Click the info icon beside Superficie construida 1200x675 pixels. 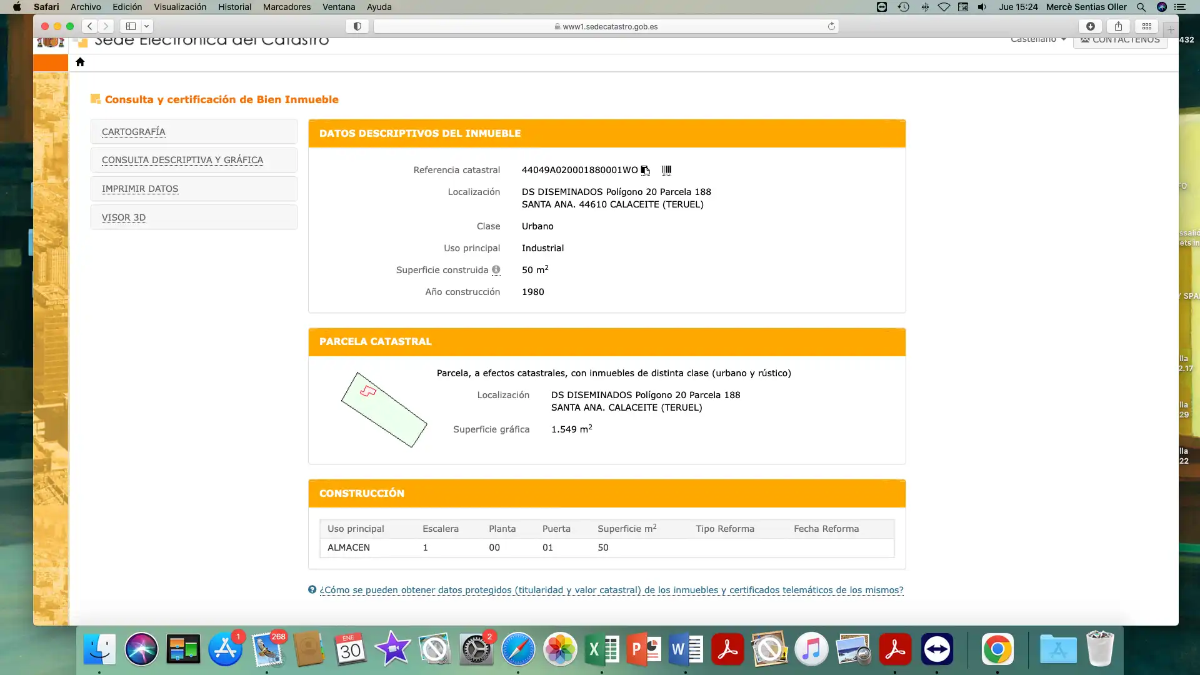(x=496, y=270)
